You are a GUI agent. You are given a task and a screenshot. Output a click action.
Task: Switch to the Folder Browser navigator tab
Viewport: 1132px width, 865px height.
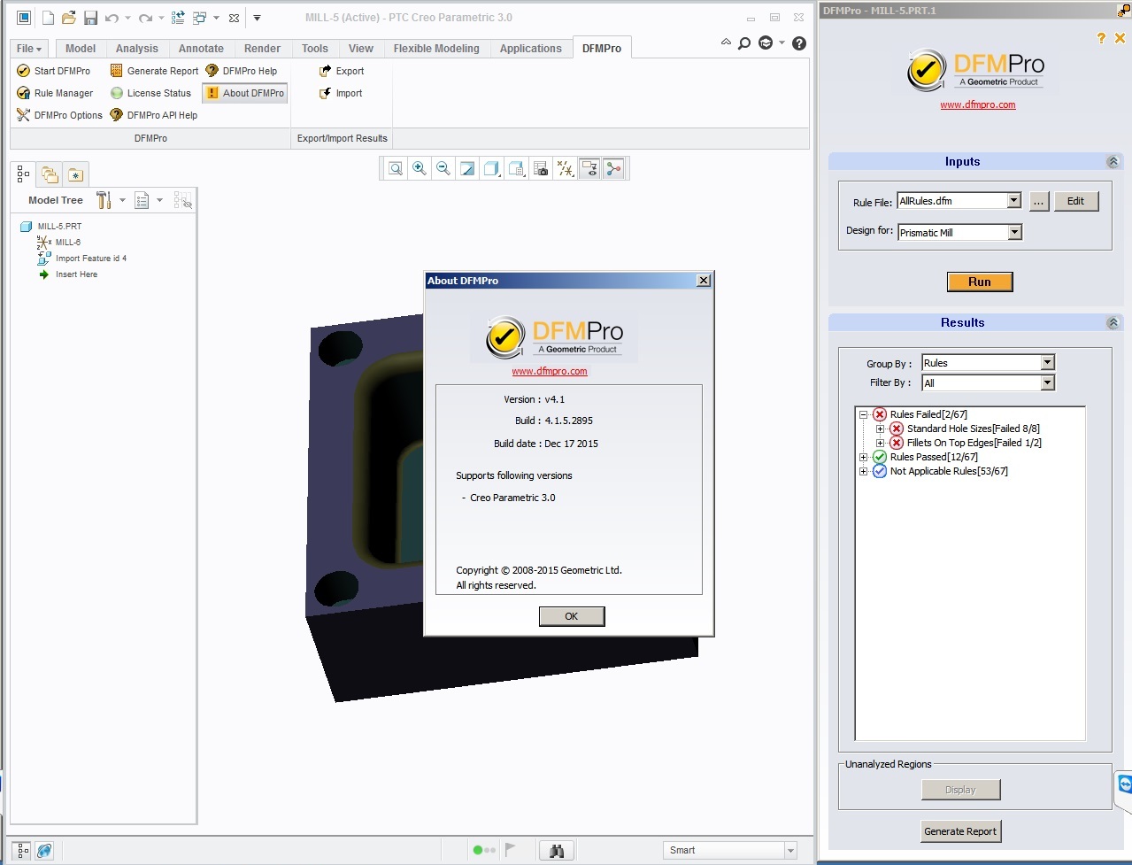(x=50, y=174)
